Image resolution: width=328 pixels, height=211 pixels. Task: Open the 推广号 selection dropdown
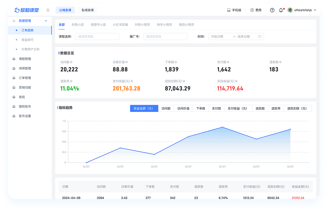pyautogui.click(x=165, y=37)
